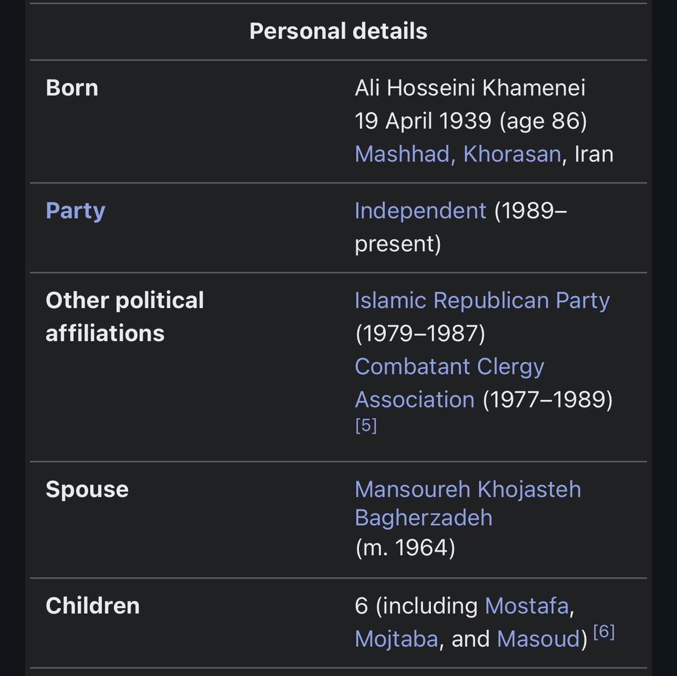Click the Party row label link
Screen dimensions: 677x676
point(75,210)
